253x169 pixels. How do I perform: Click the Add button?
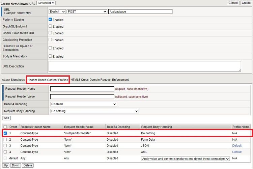[6, 118]
